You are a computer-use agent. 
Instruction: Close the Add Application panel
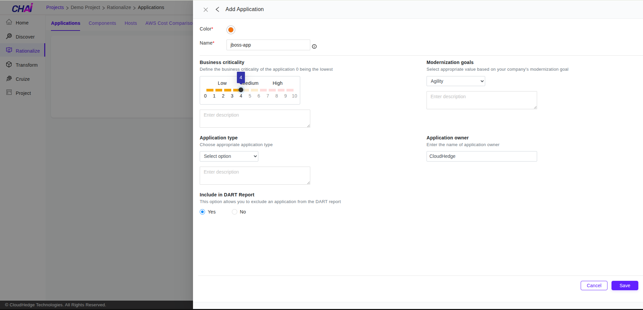click(x=206, y=10)
